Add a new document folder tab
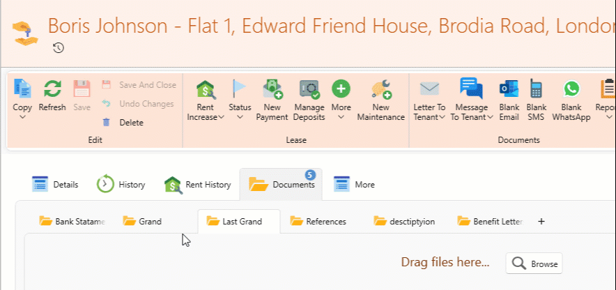Image resolution: width=616 pixels, height=290 pixels. [x=541, y=222]
